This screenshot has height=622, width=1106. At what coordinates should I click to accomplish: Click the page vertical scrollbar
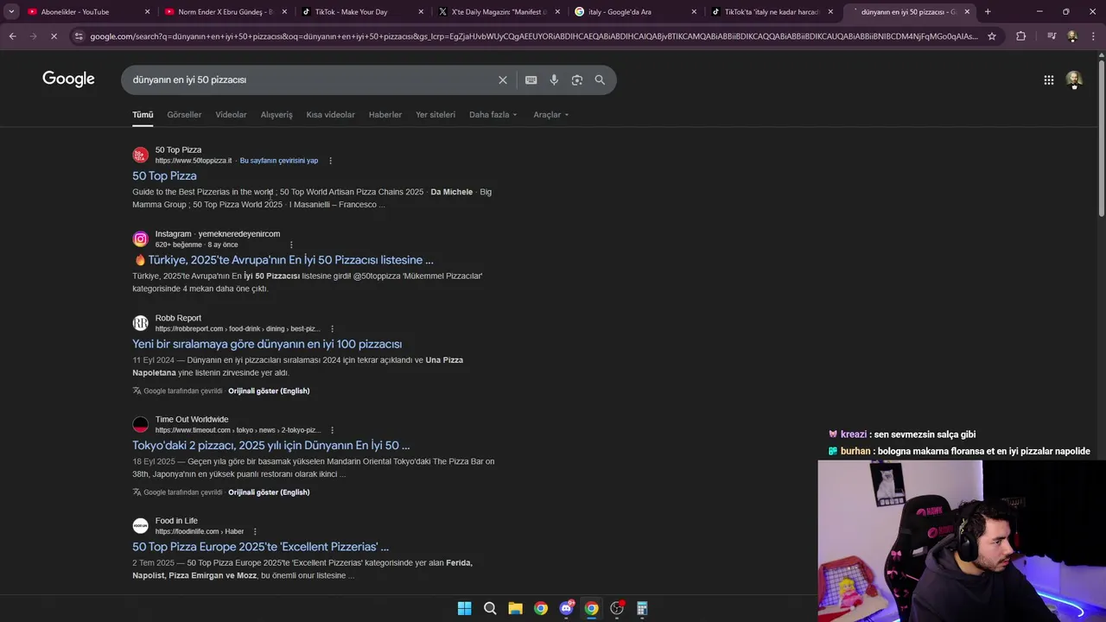1101,138
